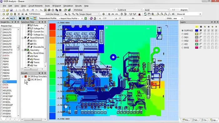Viewport: 219px width, 123px height.
Task: Open the DC IR Sim 1 result
Action: point(36,80)
